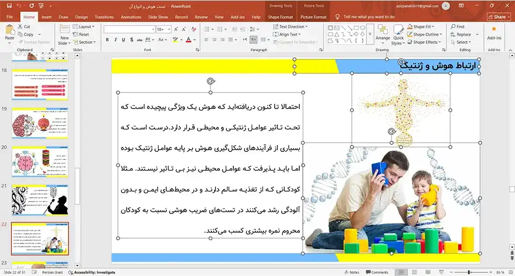Click the Redo/Repeat icon

[x=32, y=6]
